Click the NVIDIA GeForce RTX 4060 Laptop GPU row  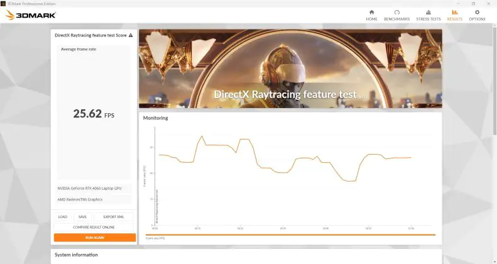click(94, 188)
